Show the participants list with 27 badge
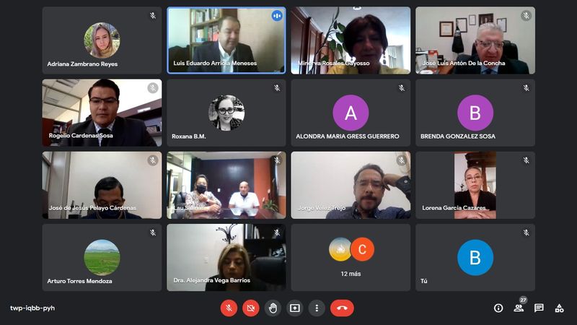The height and width of the screenshot is (325, 577). (x=519, y=308)
